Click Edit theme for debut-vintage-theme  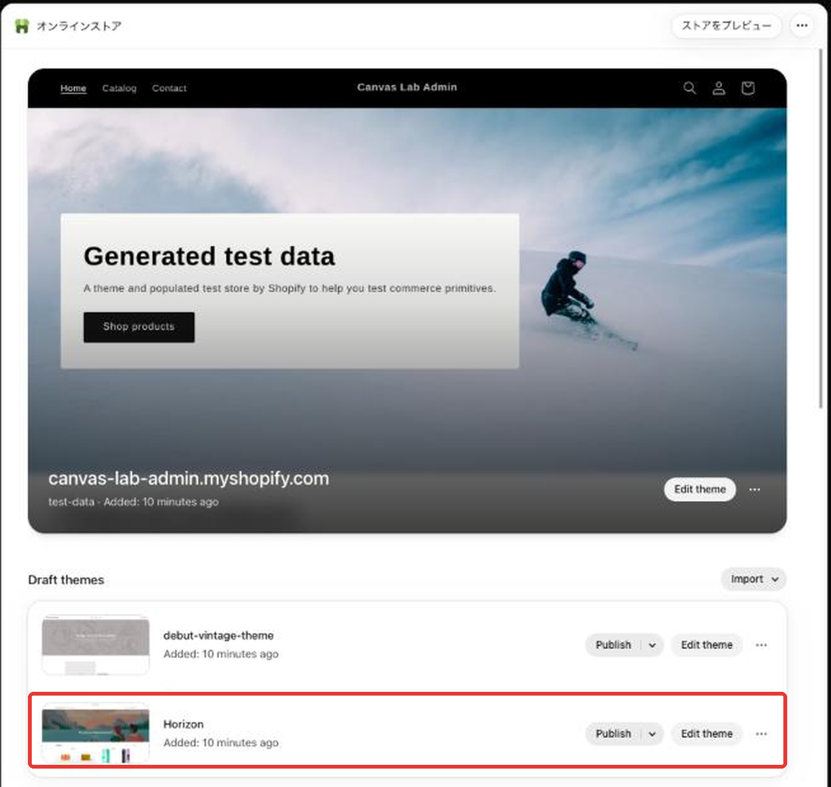coord(706,645)
